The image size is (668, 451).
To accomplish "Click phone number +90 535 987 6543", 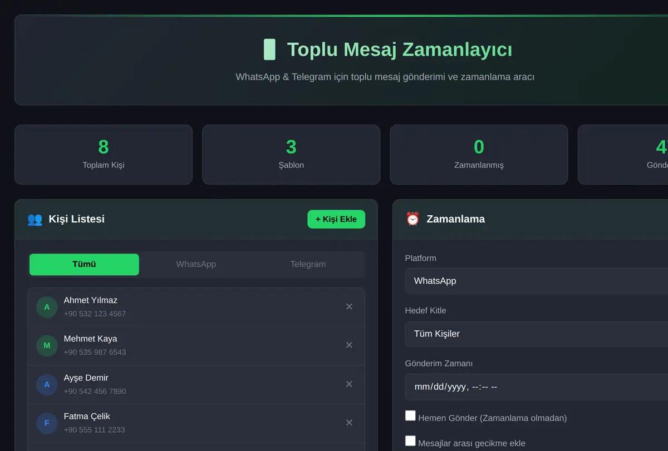I will pyautogui.click(x=95, y=352).
